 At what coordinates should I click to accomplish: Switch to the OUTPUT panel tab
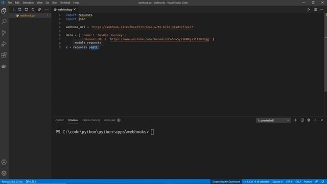click(x=60, y=121)
